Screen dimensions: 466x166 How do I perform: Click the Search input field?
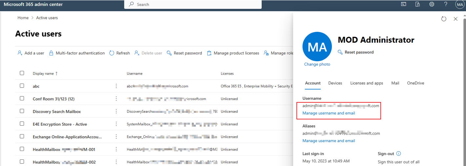point(193,5)
